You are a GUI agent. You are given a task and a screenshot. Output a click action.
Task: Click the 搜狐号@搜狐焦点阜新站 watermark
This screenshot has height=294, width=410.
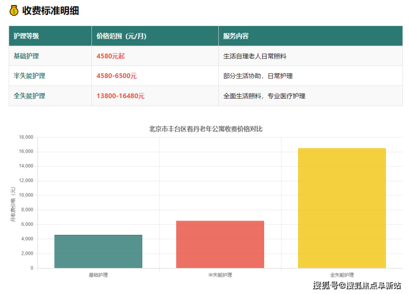[357, 285]
